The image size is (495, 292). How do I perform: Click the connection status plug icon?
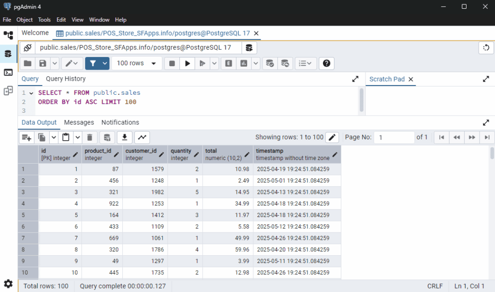coord(28,48)
